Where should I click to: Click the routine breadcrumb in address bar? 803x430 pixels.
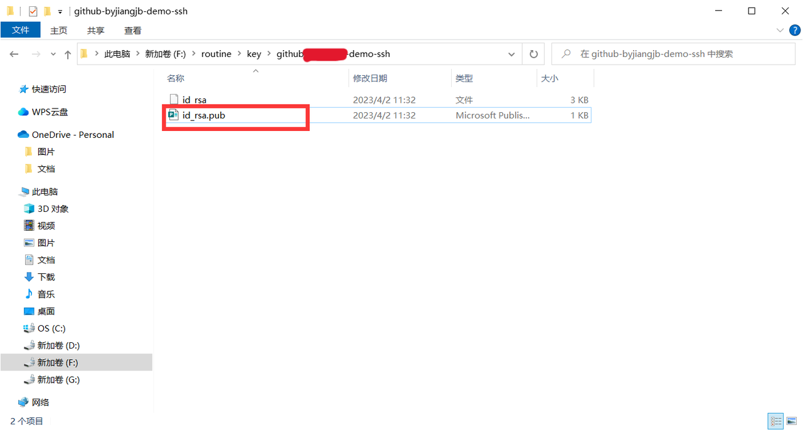[x=216, y=54]
